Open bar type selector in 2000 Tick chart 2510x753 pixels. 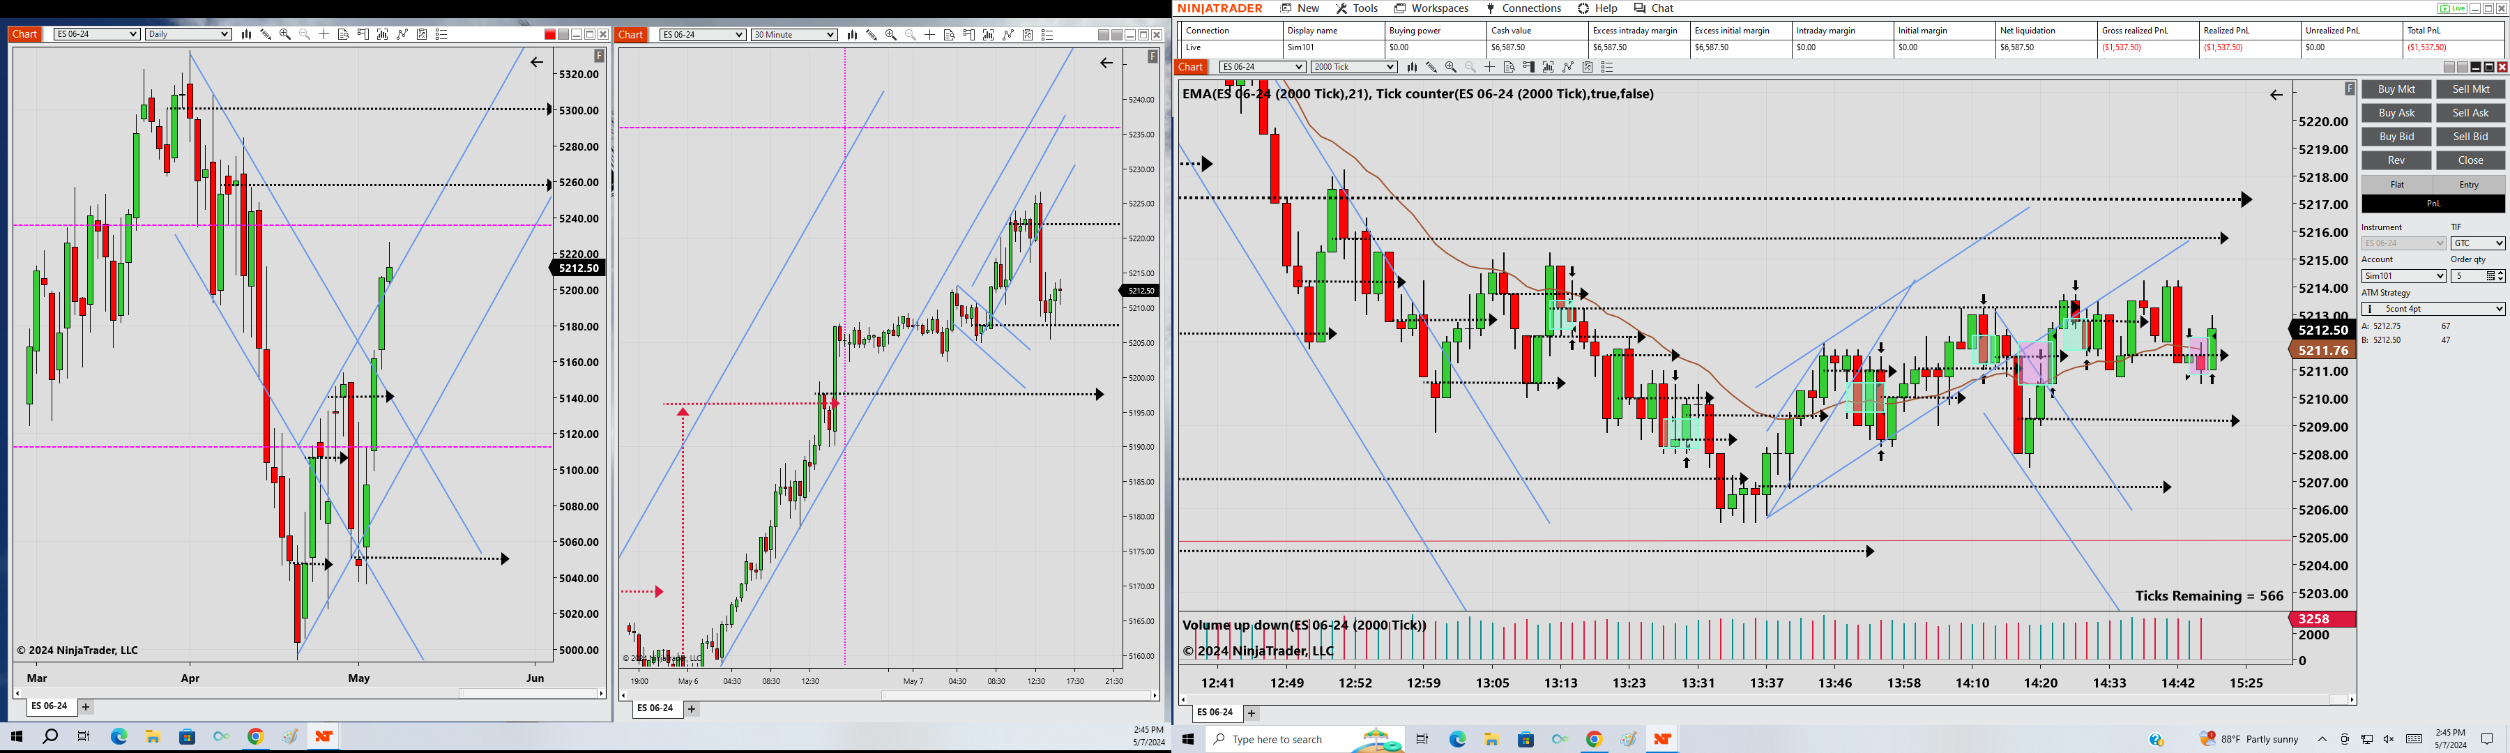[x=1412, y=67]
